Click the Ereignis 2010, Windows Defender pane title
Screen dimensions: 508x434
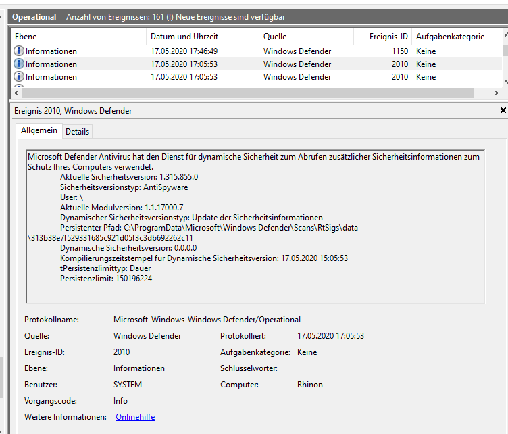tap(73, 111)
